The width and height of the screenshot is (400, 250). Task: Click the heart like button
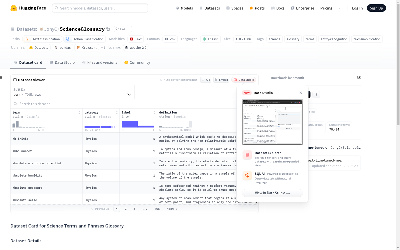120,29
